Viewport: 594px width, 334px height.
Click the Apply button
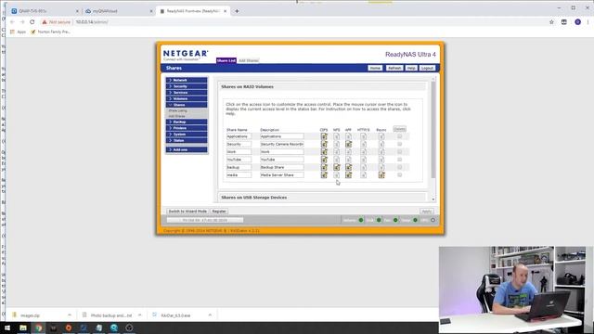(x=427, y=212)
